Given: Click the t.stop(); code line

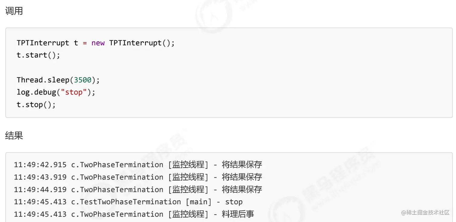Looking at the screenshot, I should [x=36, y=105].
